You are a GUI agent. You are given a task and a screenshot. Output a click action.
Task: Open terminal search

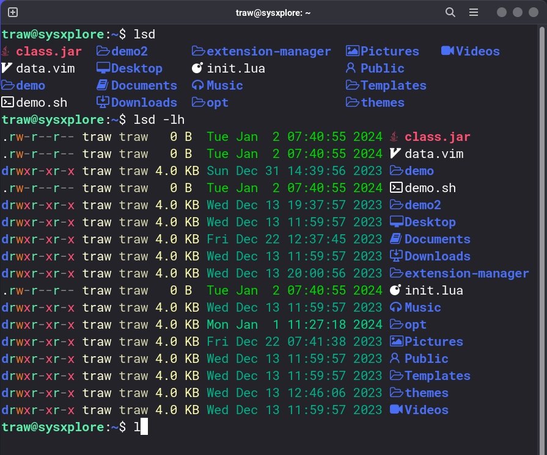[450, 13]
